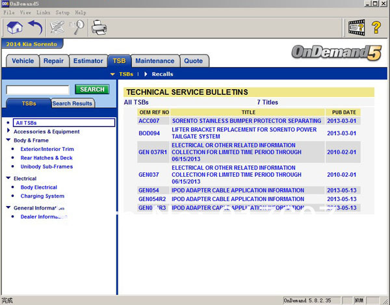The width and height of the screenshot is (390, 305).
Task: Click the OnDemand5 logo
Action: pyautogui.click(x=337, y=53)
